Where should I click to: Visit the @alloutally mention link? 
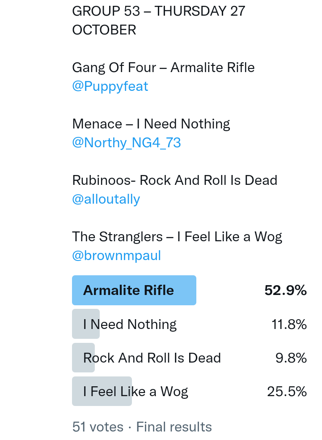[x=106, y=199]
